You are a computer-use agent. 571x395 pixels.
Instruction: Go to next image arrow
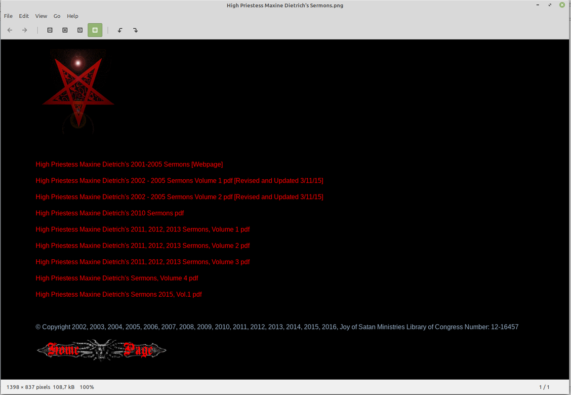(x=24, y=30)
